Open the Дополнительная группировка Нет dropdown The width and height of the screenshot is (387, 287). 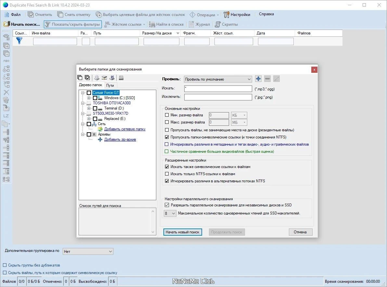pos(88,252)
